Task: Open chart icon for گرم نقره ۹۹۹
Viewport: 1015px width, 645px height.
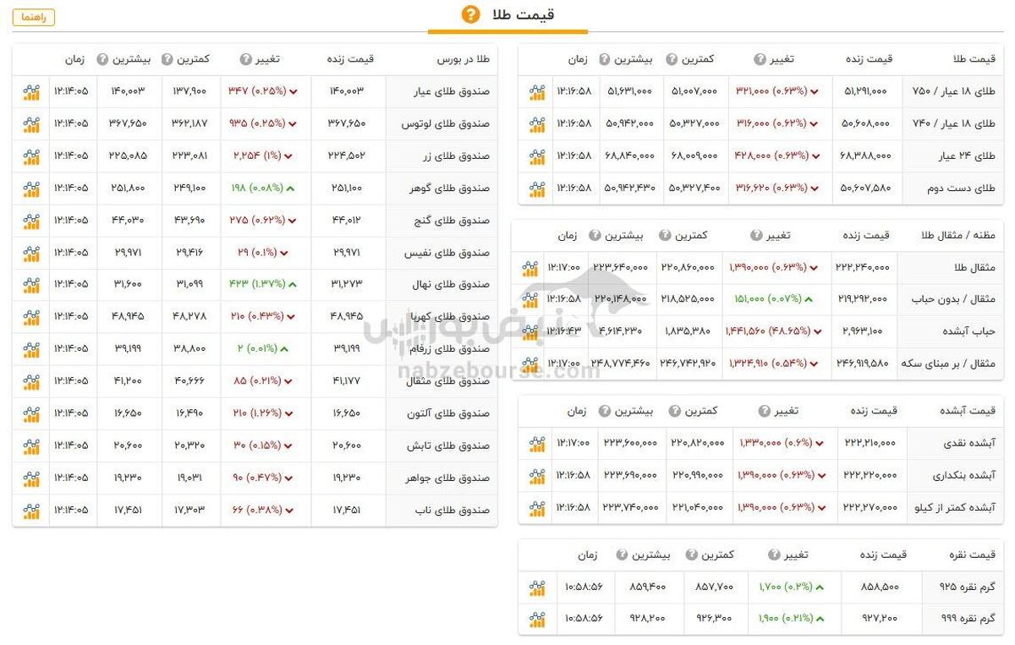Action: click(x=537, y=619)
